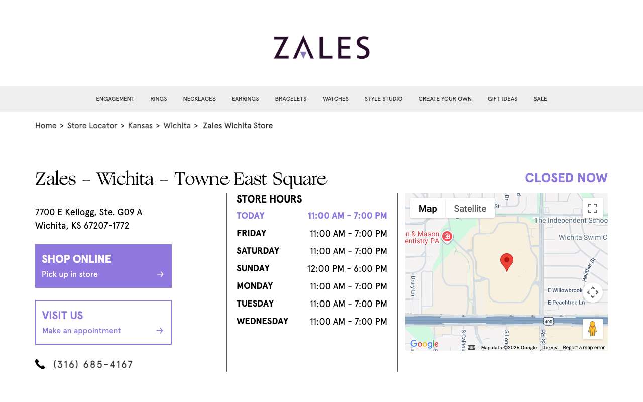Click the CLOSED NOW status text
This screenshot has height=402, width=643.
coord(566,178)
